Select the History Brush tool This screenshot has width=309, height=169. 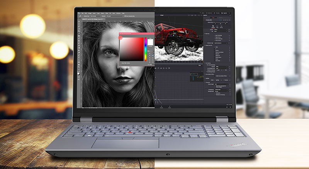click(x=79, y=43)
